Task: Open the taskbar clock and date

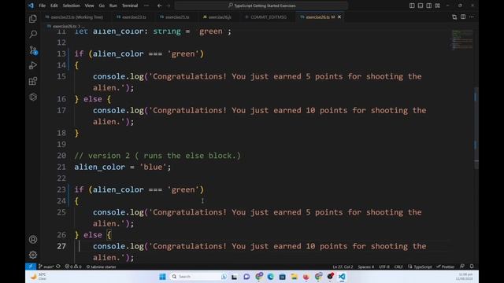Action: pyautogui.click(x=465, y=277)
